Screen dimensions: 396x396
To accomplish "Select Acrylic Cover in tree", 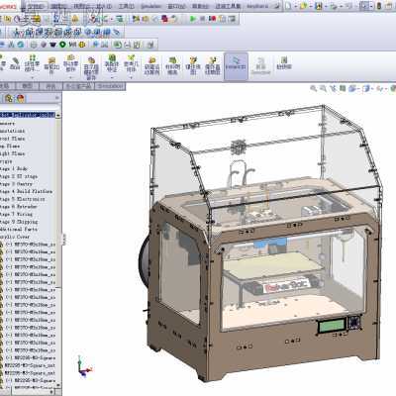I will pyautogui.click(x=15, y=237).
